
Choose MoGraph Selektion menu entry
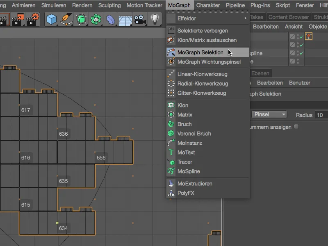[200, 52]
